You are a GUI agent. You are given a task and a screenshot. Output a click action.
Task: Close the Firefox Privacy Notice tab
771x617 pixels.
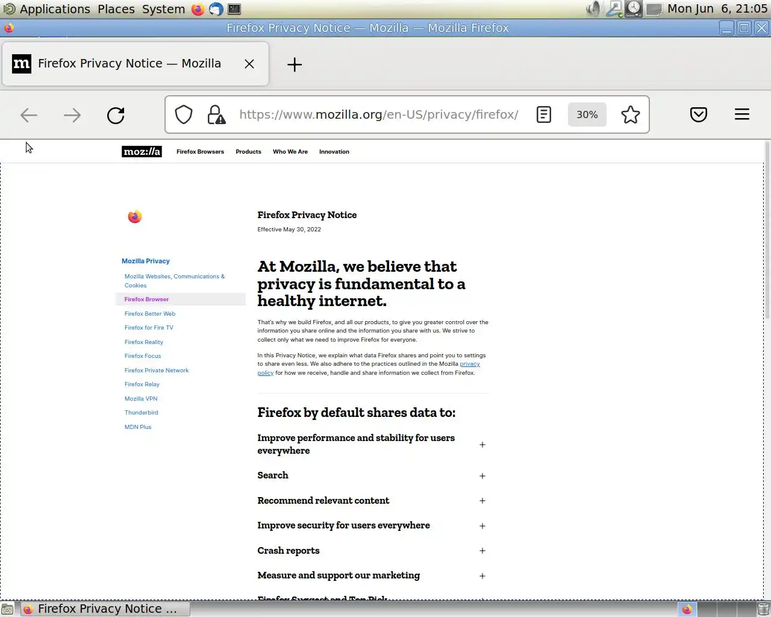click(x=249, y=64)
